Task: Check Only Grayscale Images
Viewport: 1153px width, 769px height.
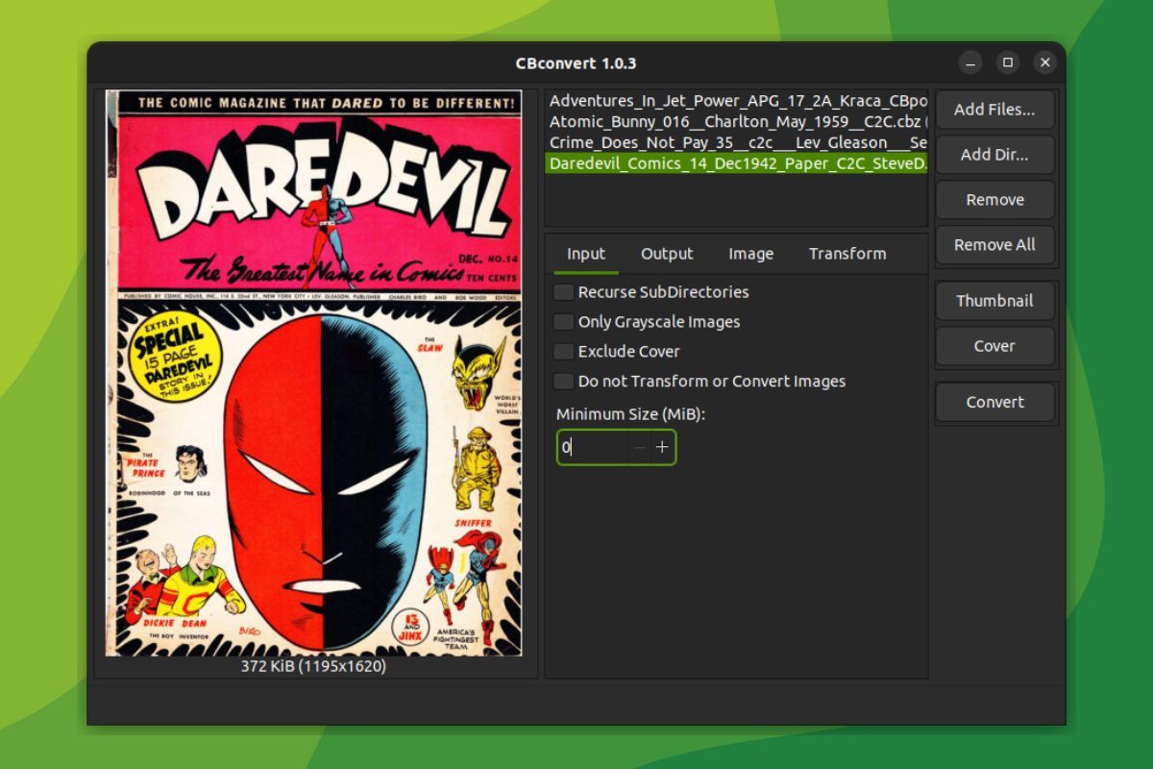Action: [563, 321]
